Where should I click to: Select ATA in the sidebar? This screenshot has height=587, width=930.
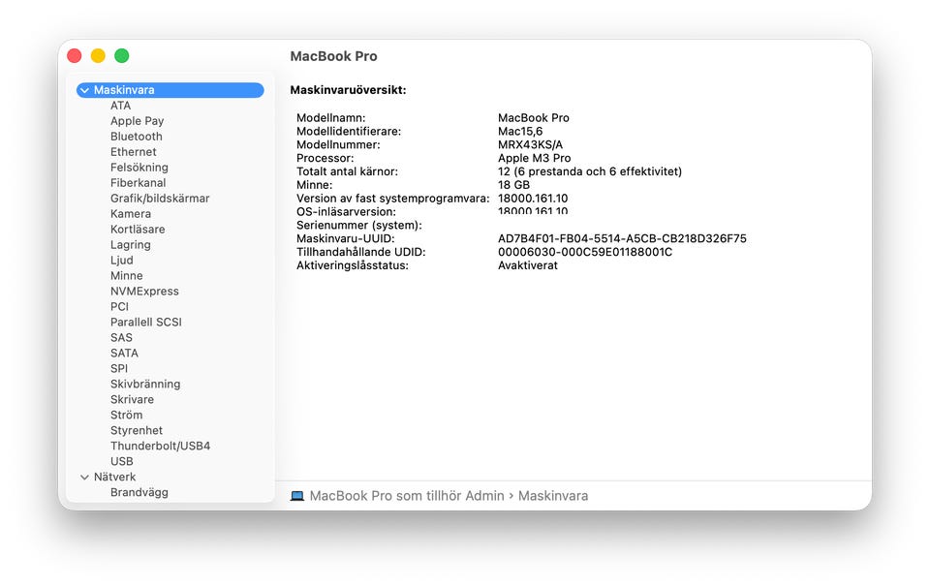point(120,106)
